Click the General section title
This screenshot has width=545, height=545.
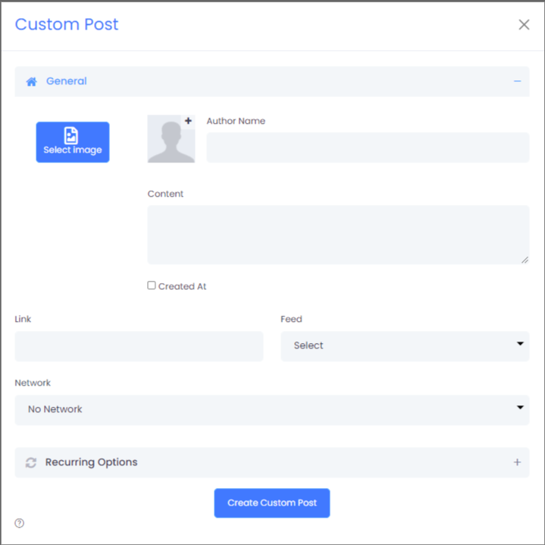[x=67, y=81]
